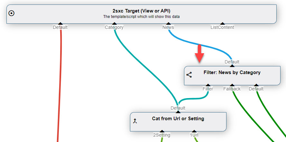The image size is (286, 142).
Task: Click the share icon on Filter node
Action: coord(189,75)
